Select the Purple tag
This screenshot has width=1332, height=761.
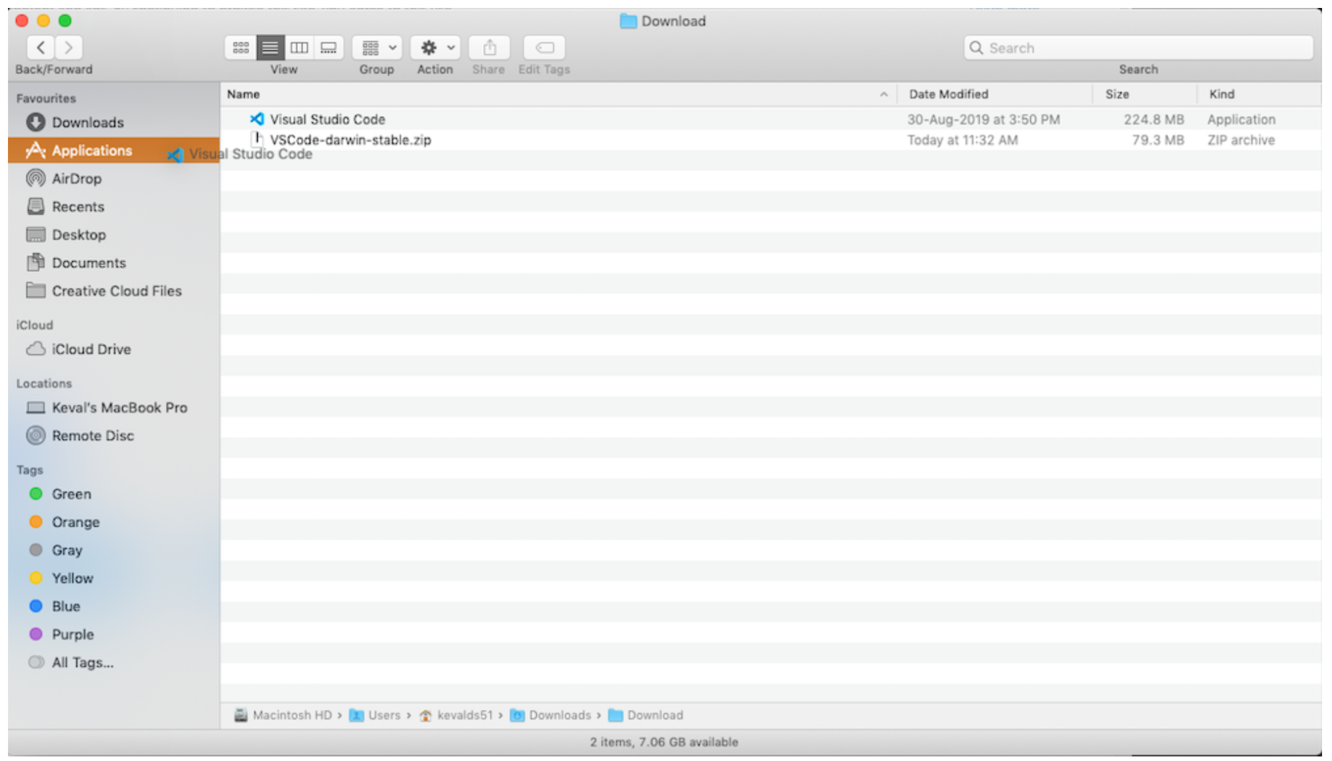tap(114, 634)
